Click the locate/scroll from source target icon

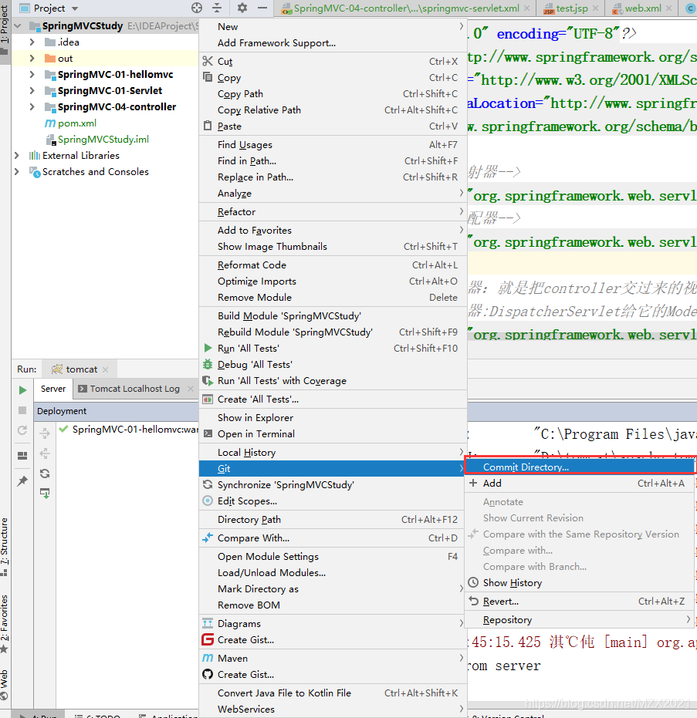point(197,8)
